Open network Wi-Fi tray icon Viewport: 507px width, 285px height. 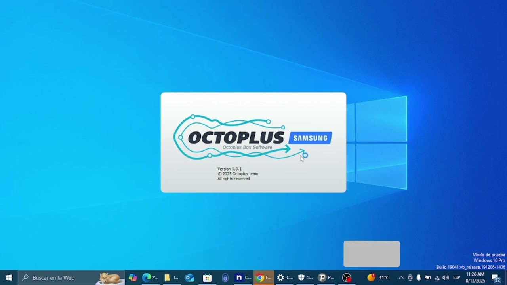pyautogui.click(x=437, y=278)
